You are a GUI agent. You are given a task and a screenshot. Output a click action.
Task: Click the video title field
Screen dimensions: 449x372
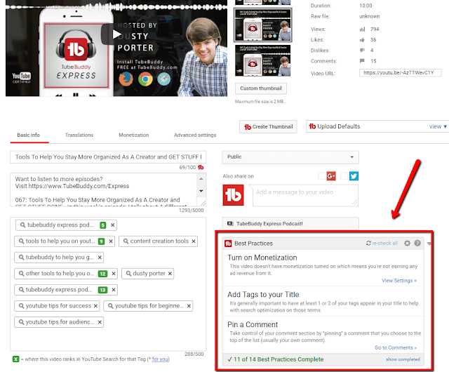click(108, 157)
